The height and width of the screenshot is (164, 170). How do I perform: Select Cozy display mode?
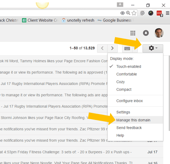coord(135,82)
